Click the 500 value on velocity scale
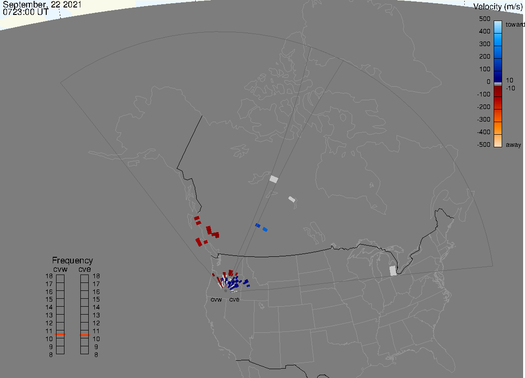This screenshot has height=378, width=525. [x=485, y=19]
